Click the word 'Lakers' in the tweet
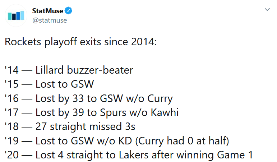This screenshot has width=277, height=162. click(x=134, y=155)
